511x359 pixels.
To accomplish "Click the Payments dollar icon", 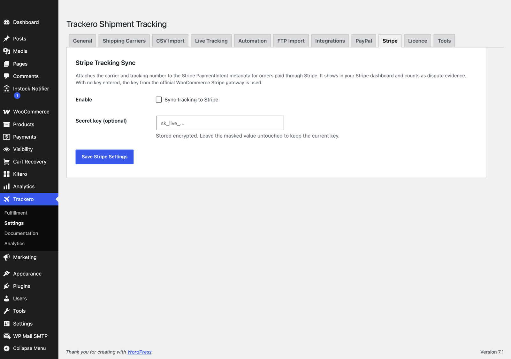I will click(6, 137).
